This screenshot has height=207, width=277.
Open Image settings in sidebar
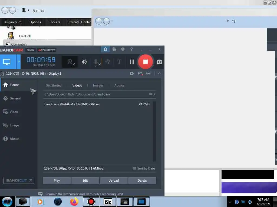coord(19,125)
